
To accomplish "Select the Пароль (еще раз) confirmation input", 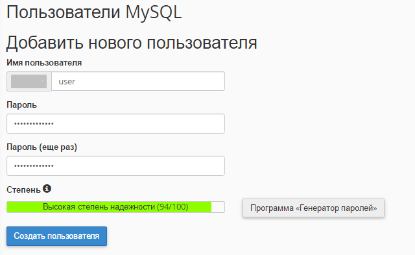I will 115,165.
